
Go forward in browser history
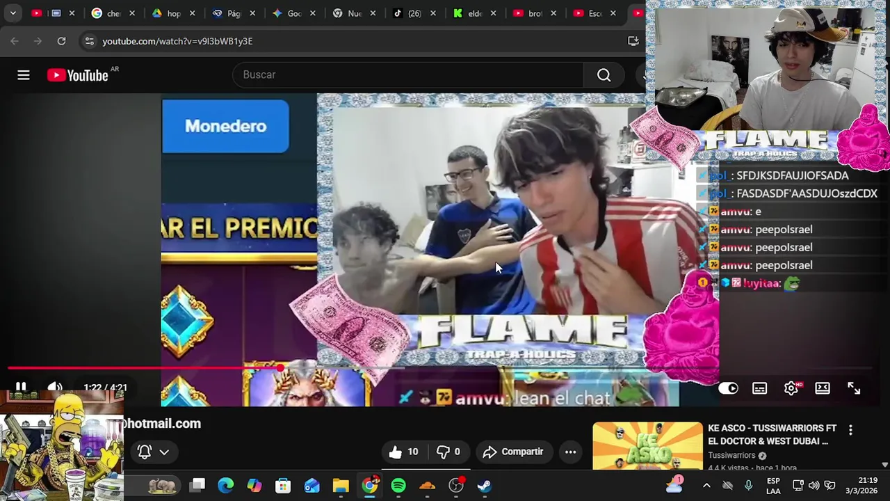(38, 41)
